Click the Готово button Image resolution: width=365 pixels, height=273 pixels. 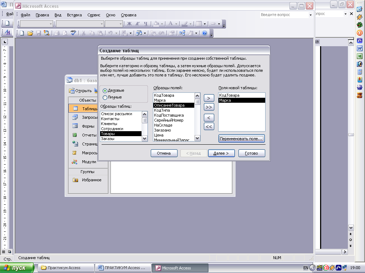point(252,153)
